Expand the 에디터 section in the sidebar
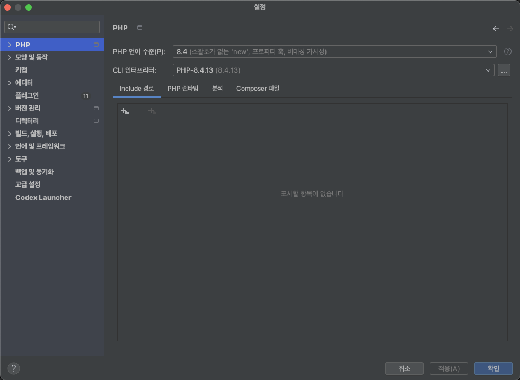This screenshot has width=520, height=380. tap(10, 83)
